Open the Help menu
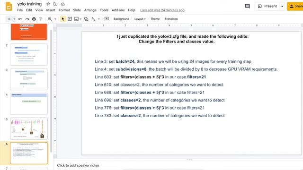 tap(132, 10)
